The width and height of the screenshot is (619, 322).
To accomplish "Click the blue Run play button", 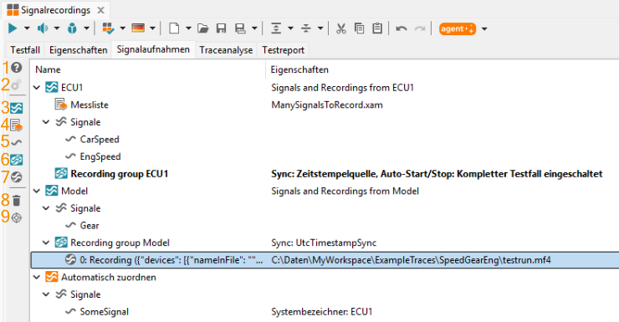I will [x=13, y=28].
